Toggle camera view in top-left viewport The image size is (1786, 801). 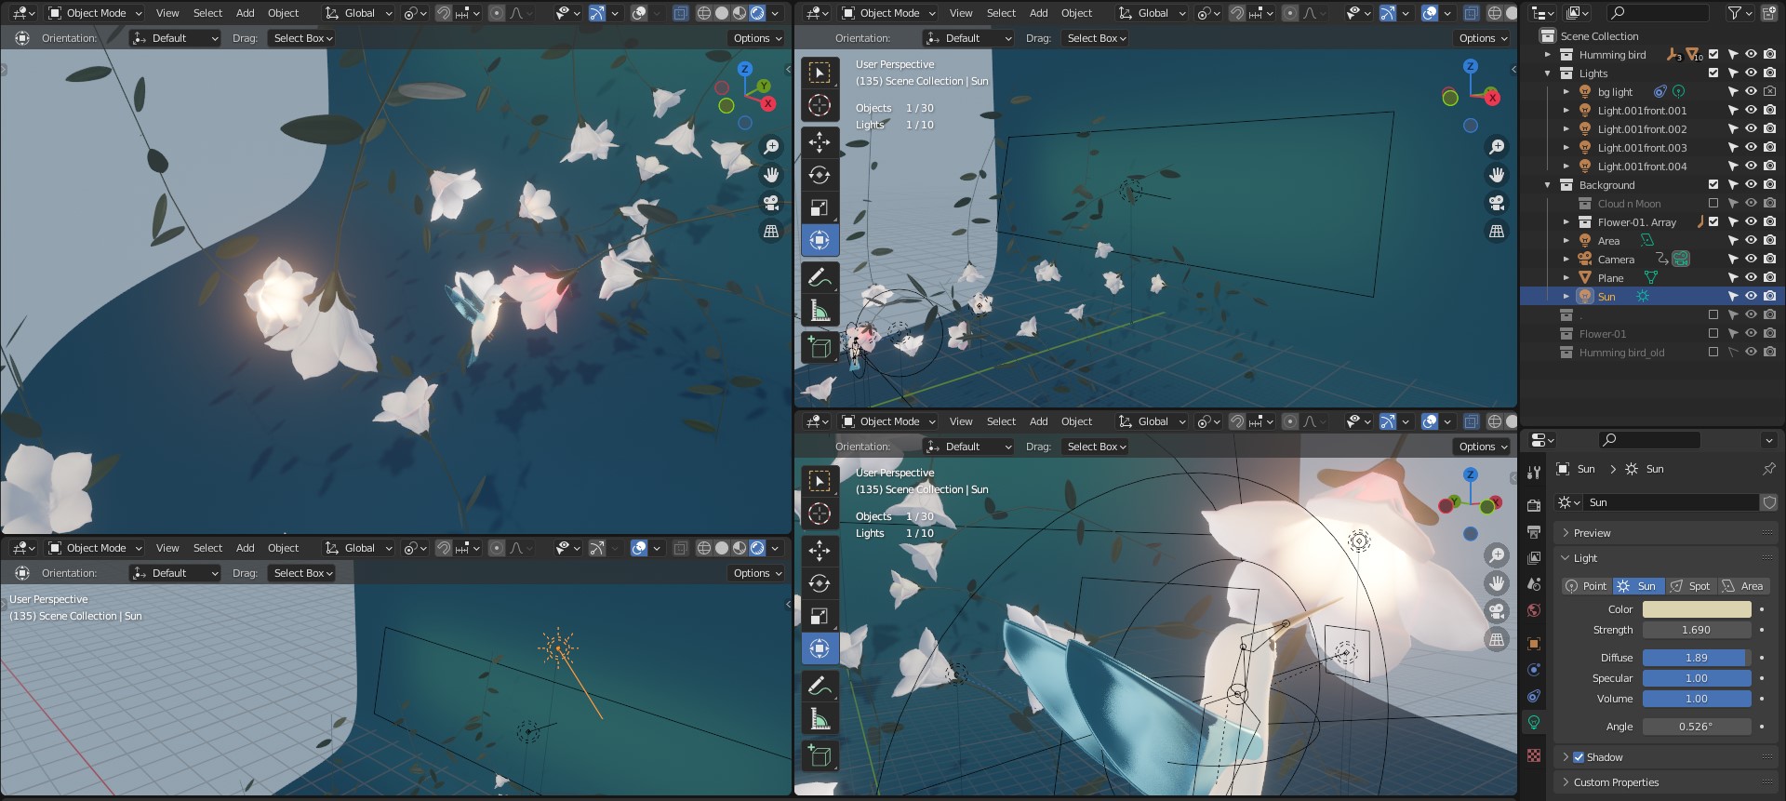click(x=771, y=203)
